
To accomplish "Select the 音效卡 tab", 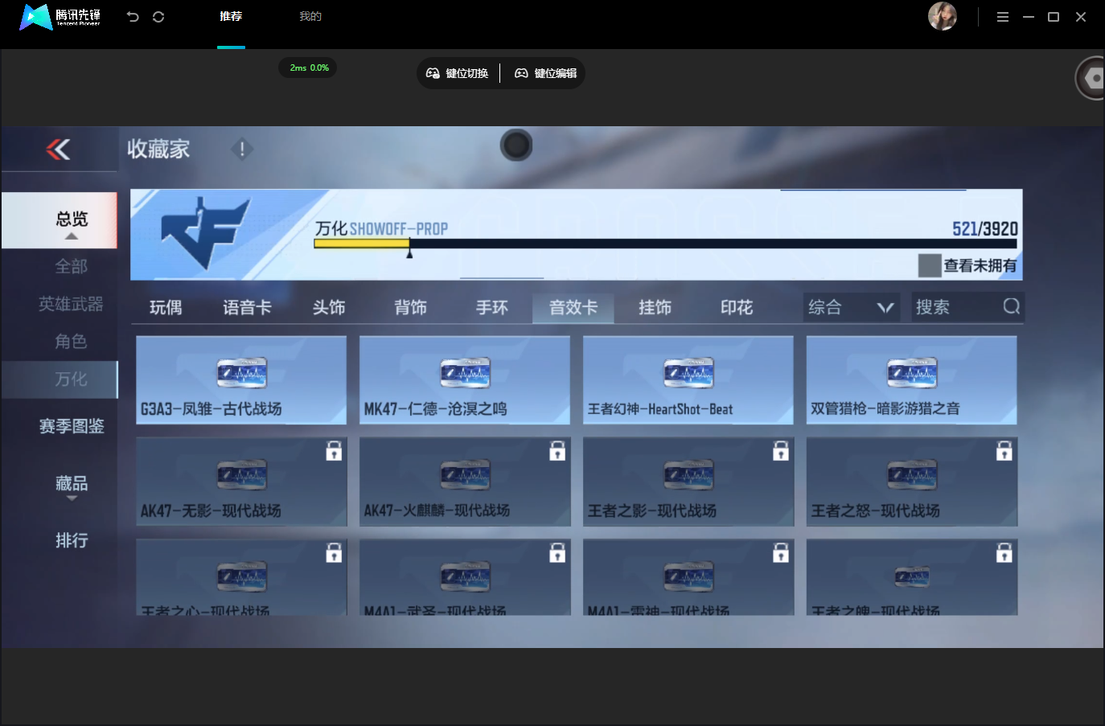I will (x=573, y=307).
